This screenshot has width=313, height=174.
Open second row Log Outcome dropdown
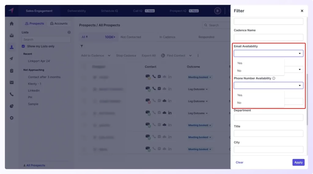click(198, 89)
